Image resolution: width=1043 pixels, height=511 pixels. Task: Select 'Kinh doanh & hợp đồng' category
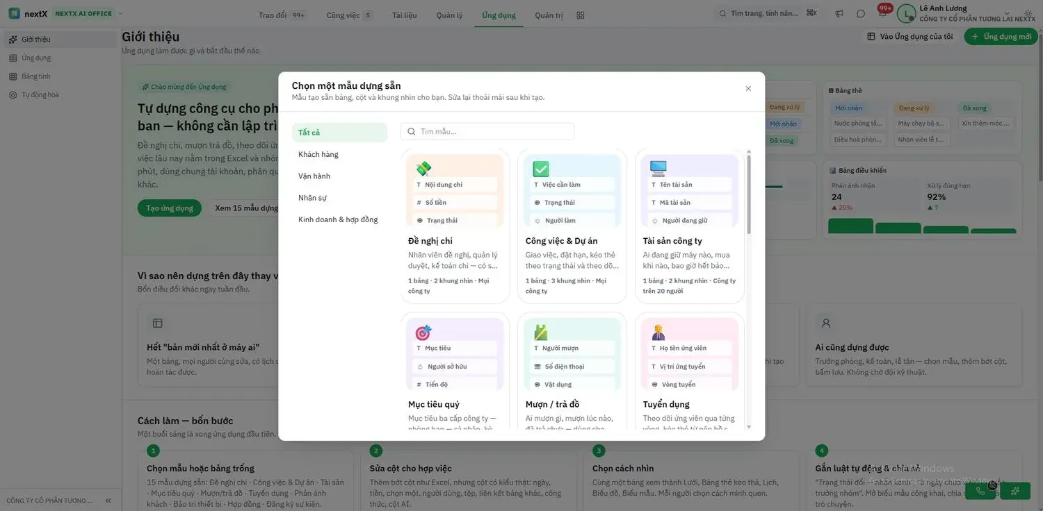(x=339, y=219)
